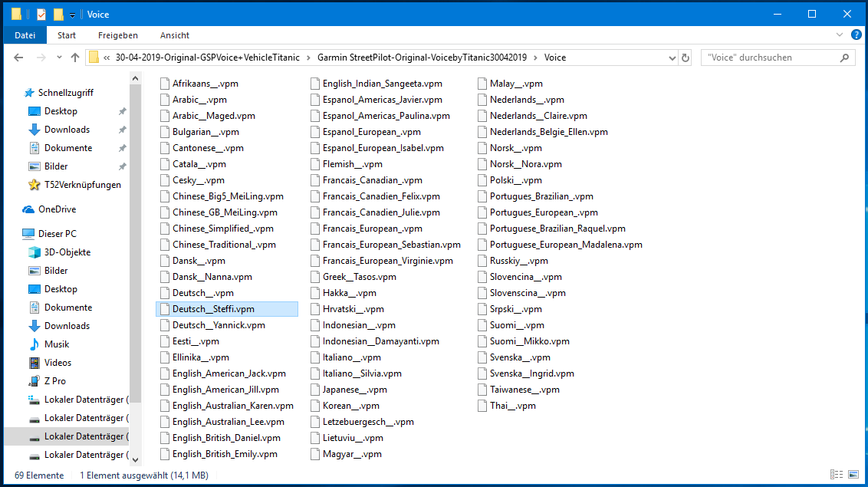
Task: Select file Nederlands_Belgie_Ellen.vpm
Action: [x=548, y=132]
